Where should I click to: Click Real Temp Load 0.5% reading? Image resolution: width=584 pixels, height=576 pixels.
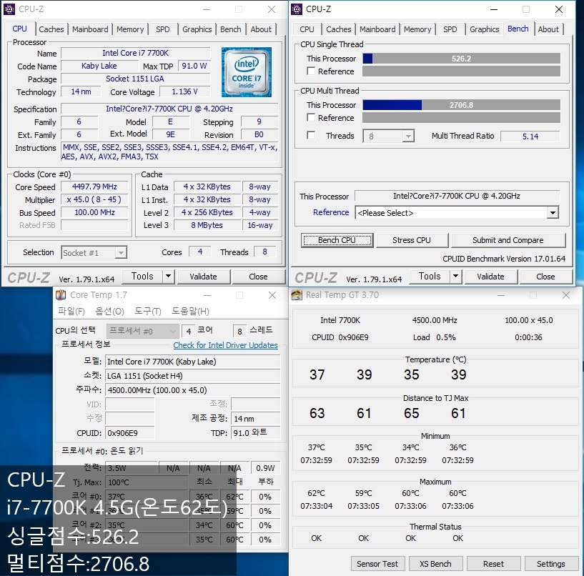435,337
